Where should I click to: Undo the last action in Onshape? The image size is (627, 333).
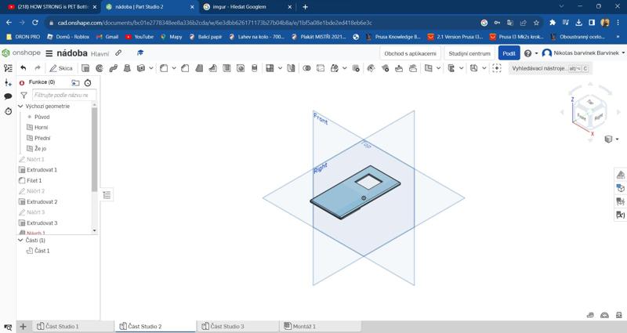[24, 68]
